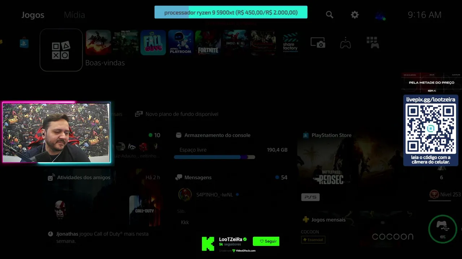Open the PlayStation Store bag icon
Viewport: 462px width, 259px height.
[x=24, y=44]
